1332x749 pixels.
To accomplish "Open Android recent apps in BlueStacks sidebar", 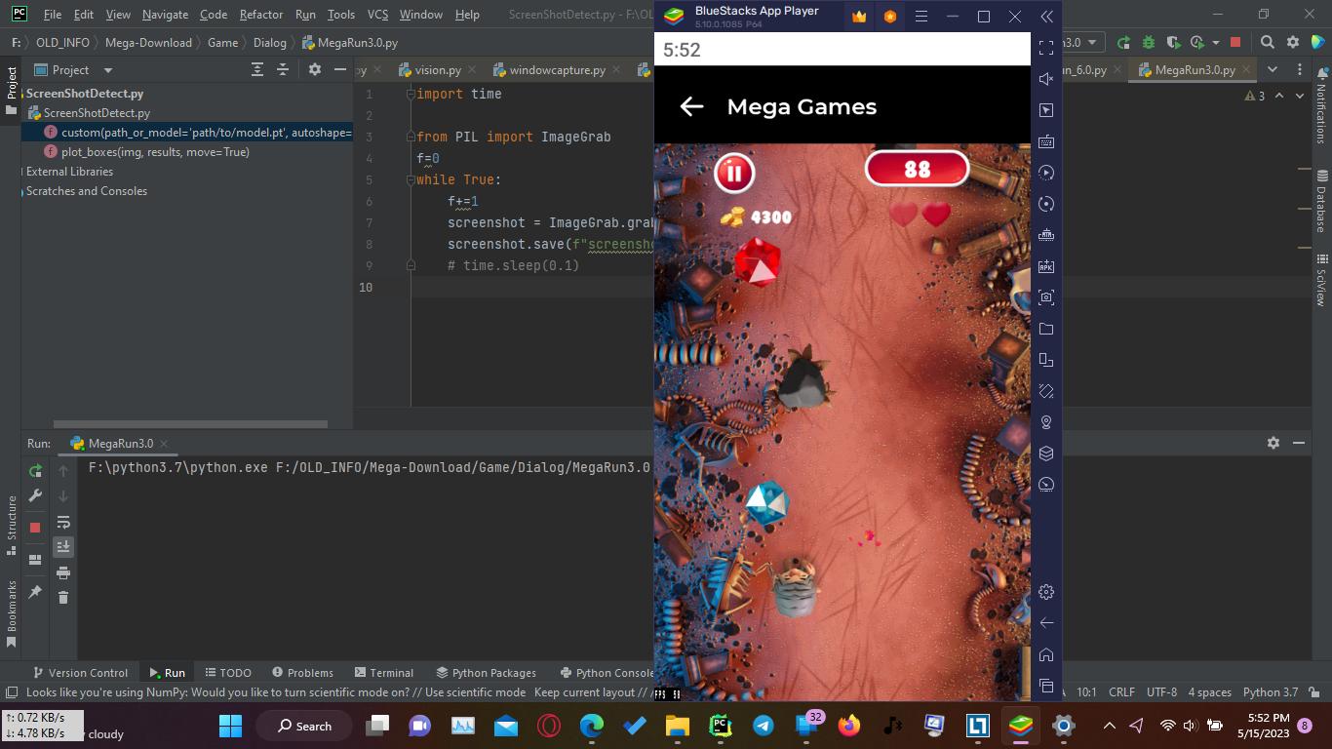I will (1046, 686).
